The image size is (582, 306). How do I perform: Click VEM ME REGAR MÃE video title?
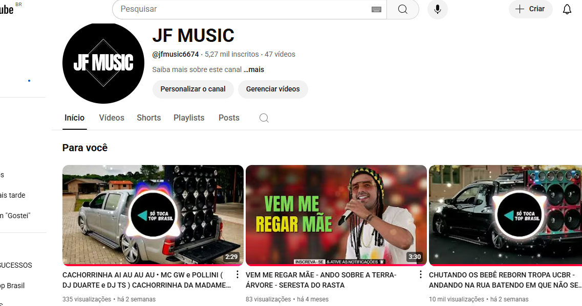click(x=321, y=280)
